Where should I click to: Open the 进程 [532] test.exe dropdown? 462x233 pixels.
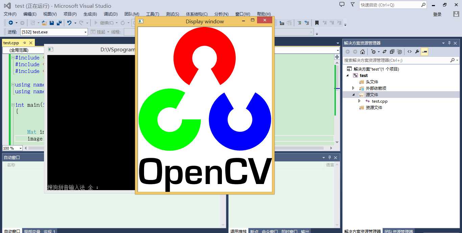click(86, 32)
